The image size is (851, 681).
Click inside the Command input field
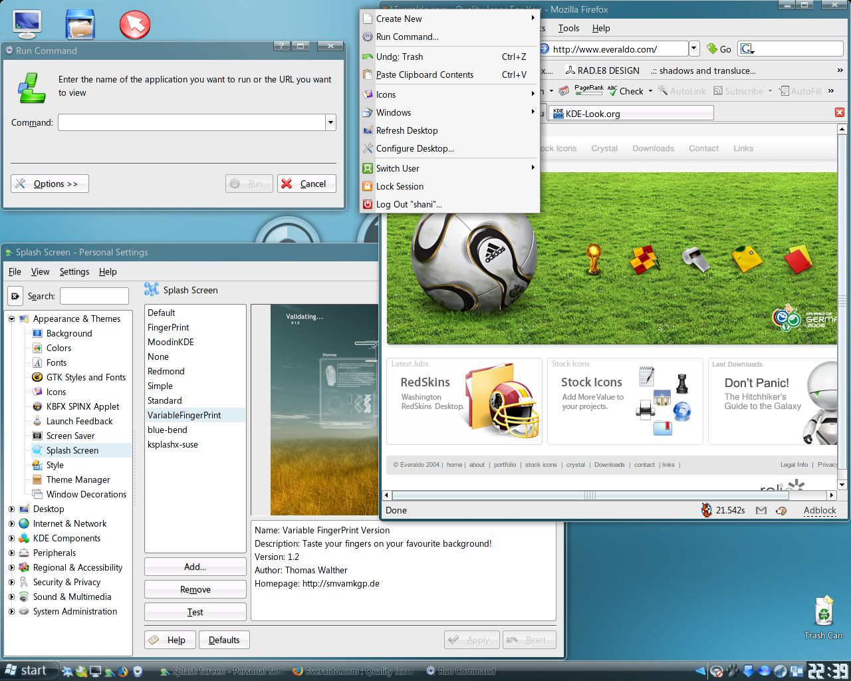(x=191, y=122)
